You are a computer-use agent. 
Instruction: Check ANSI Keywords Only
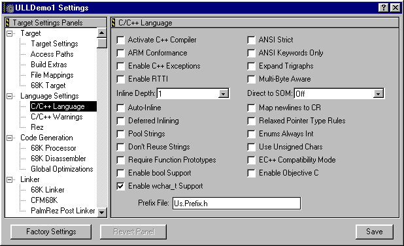[251, 53]
